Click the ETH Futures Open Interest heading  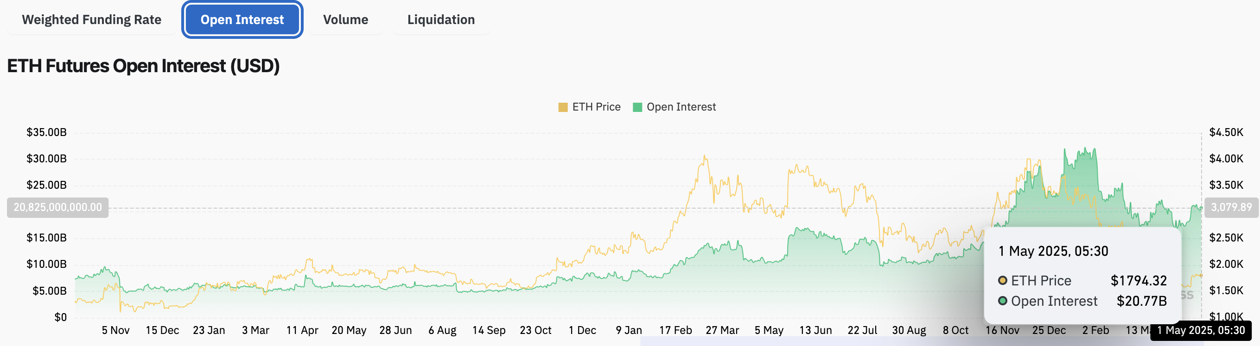[x=143, y=65]
